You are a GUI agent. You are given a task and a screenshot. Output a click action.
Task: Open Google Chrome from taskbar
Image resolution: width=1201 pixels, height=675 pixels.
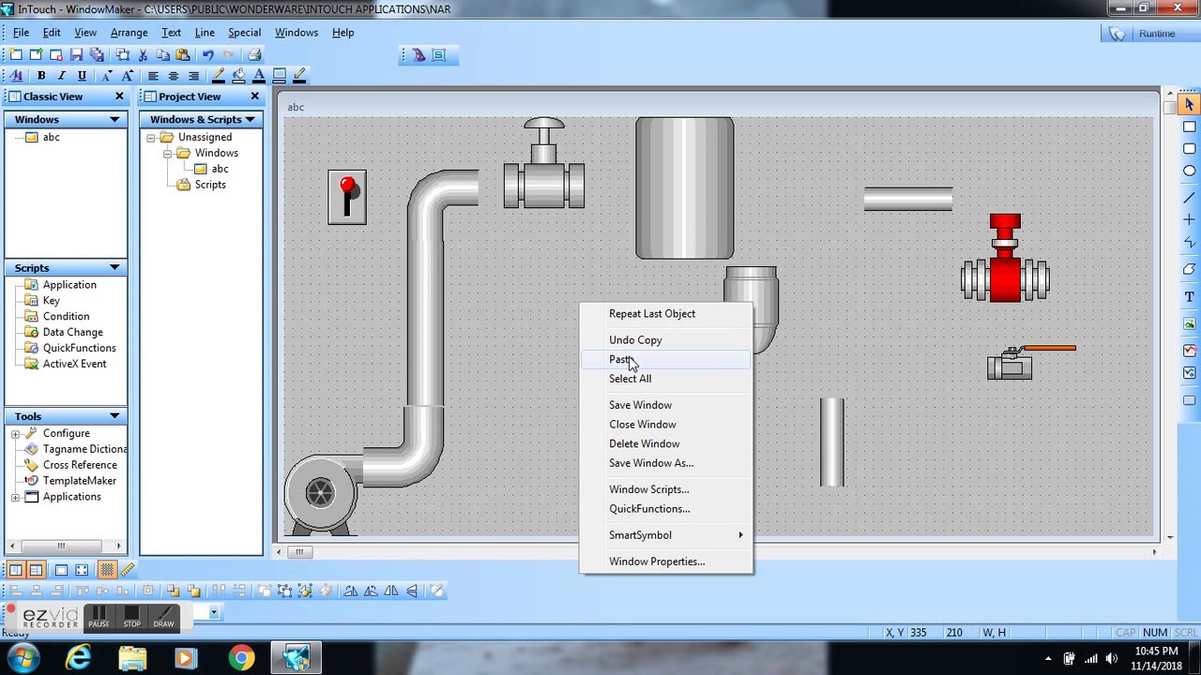241,658
